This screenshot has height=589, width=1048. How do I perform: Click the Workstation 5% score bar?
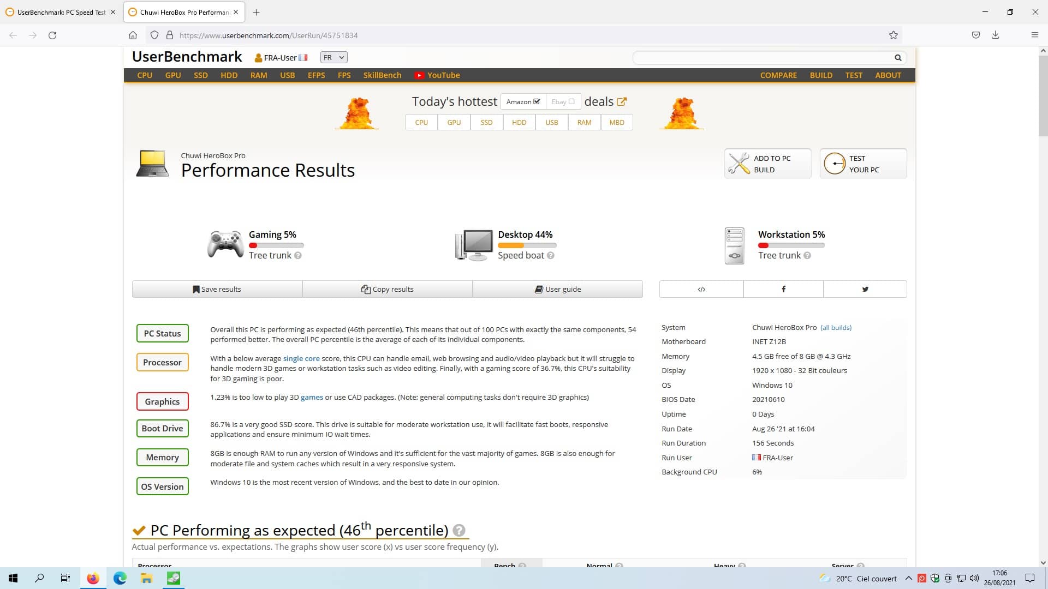pyautogui.click(x=791, y=245)
